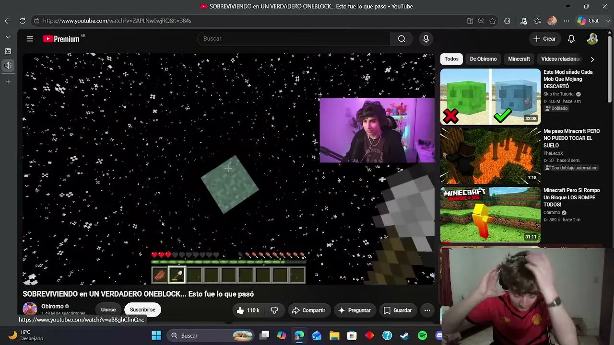
Task: Click the video player to pause playback
Action: tap(228, 169)
